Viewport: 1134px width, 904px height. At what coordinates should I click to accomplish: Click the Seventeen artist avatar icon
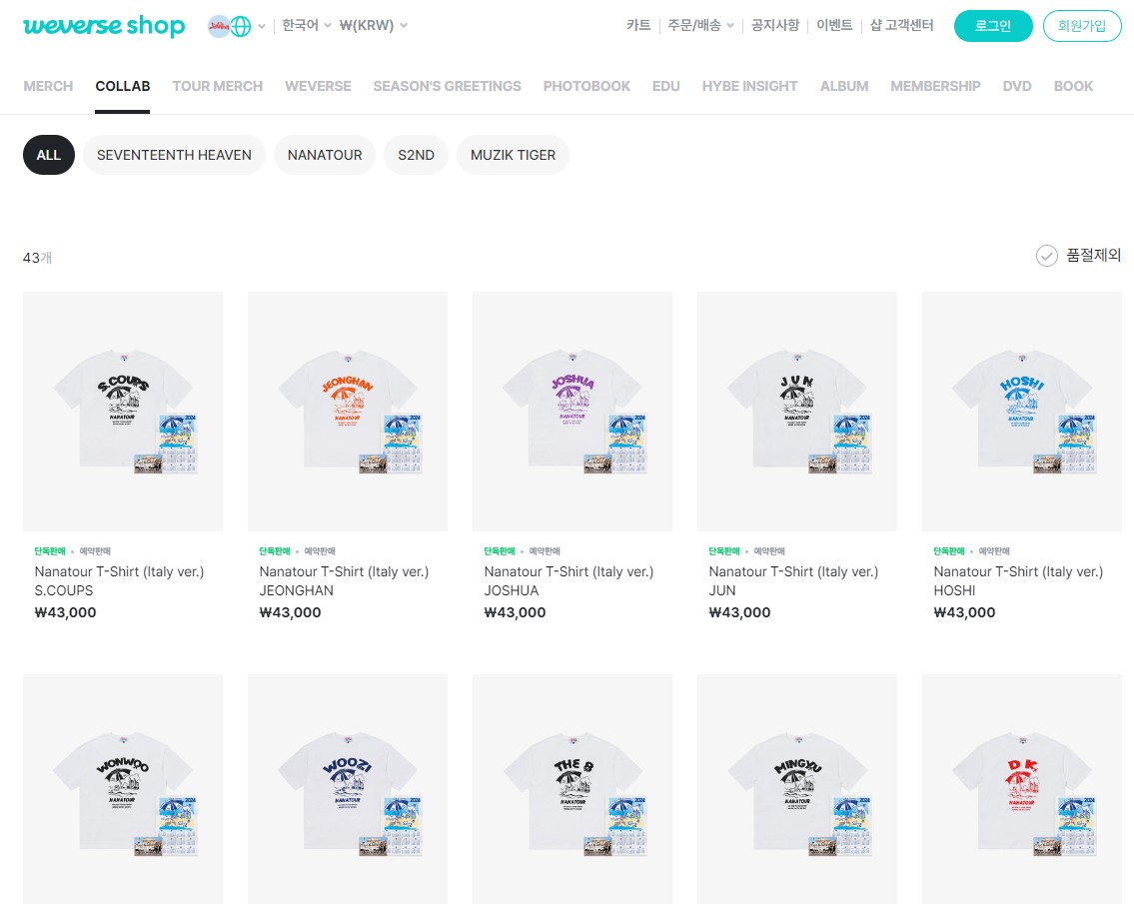click(219, 27)
